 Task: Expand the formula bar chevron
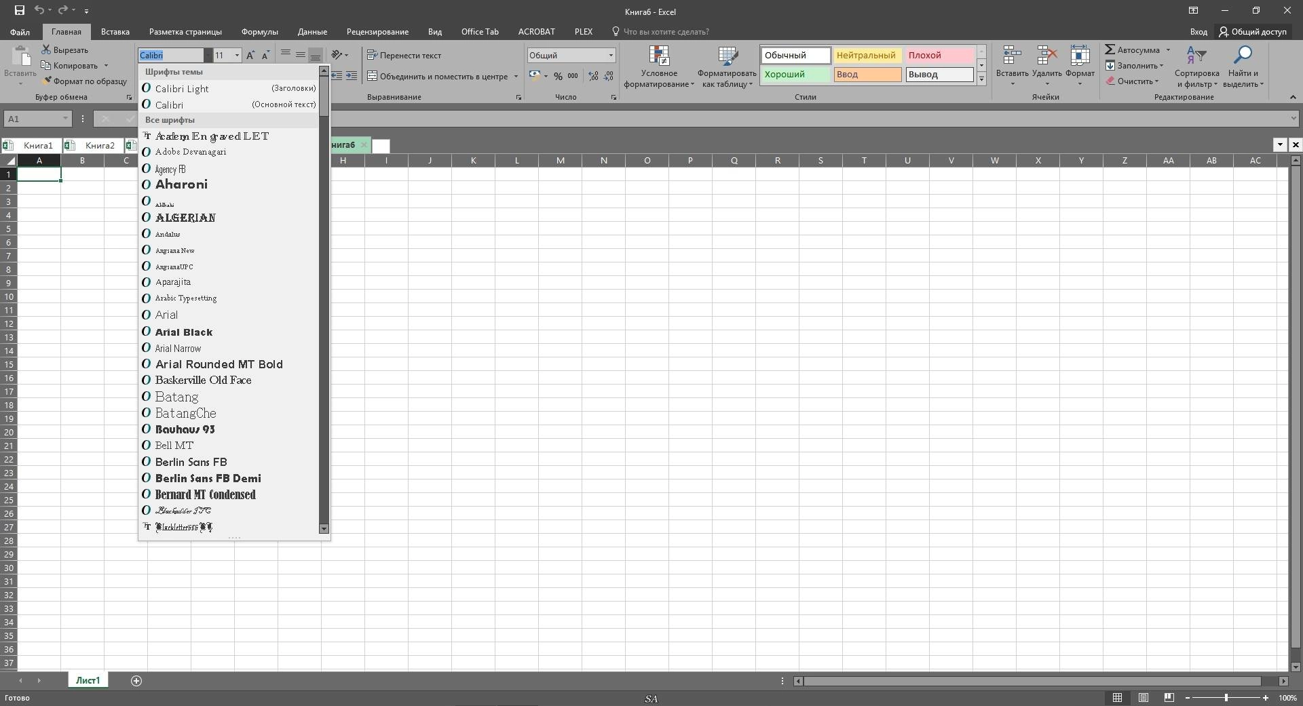click(x=1294, y=119)
